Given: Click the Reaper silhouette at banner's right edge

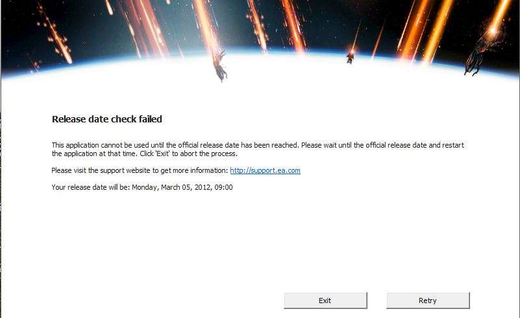Looking at the screenshot, I should pos(473,63).
